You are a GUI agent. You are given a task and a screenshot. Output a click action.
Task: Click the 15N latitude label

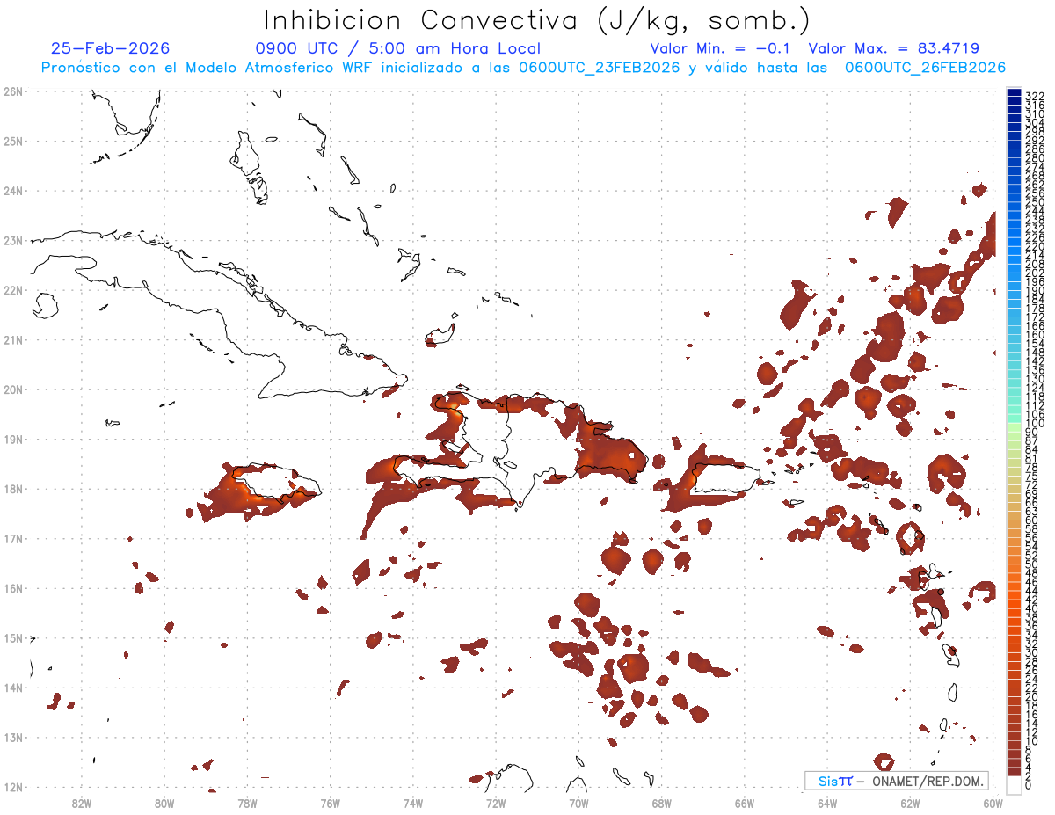point(13,637)
